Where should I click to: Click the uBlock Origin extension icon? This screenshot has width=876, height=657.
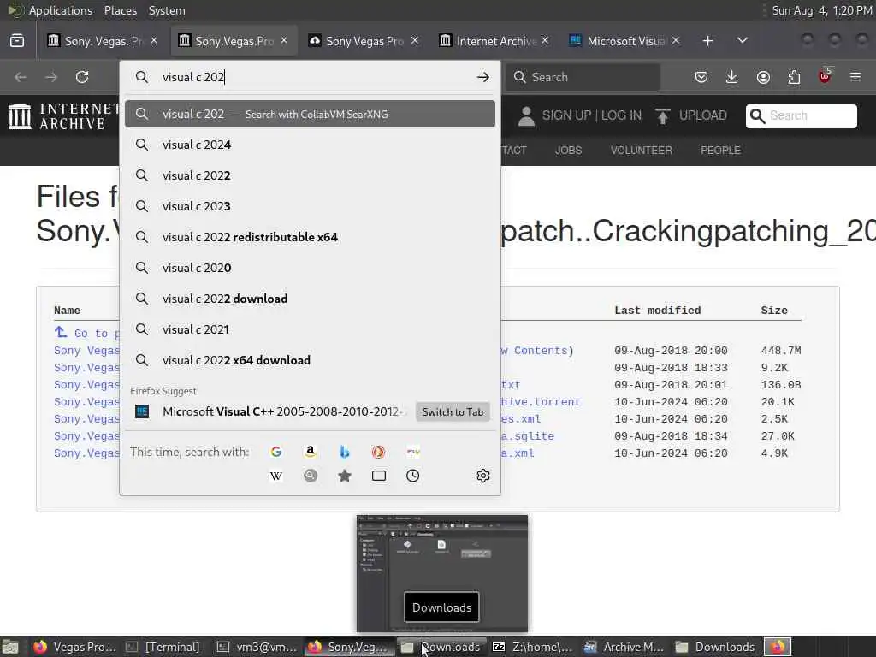[825, 76]
